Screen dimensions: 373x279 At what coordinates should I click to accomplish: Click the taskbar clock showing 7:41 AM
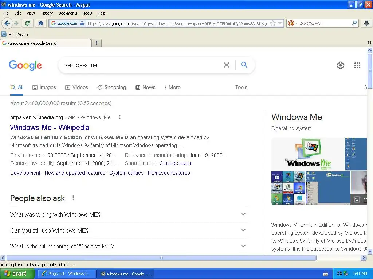click(360, 274)
